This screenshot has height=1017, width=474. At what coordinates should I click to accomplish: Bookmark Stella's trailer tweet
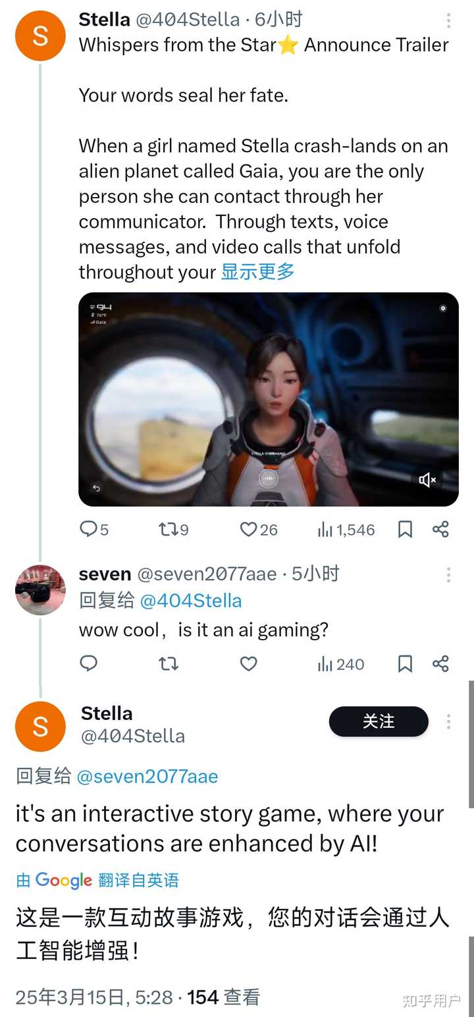coord(405,529)
